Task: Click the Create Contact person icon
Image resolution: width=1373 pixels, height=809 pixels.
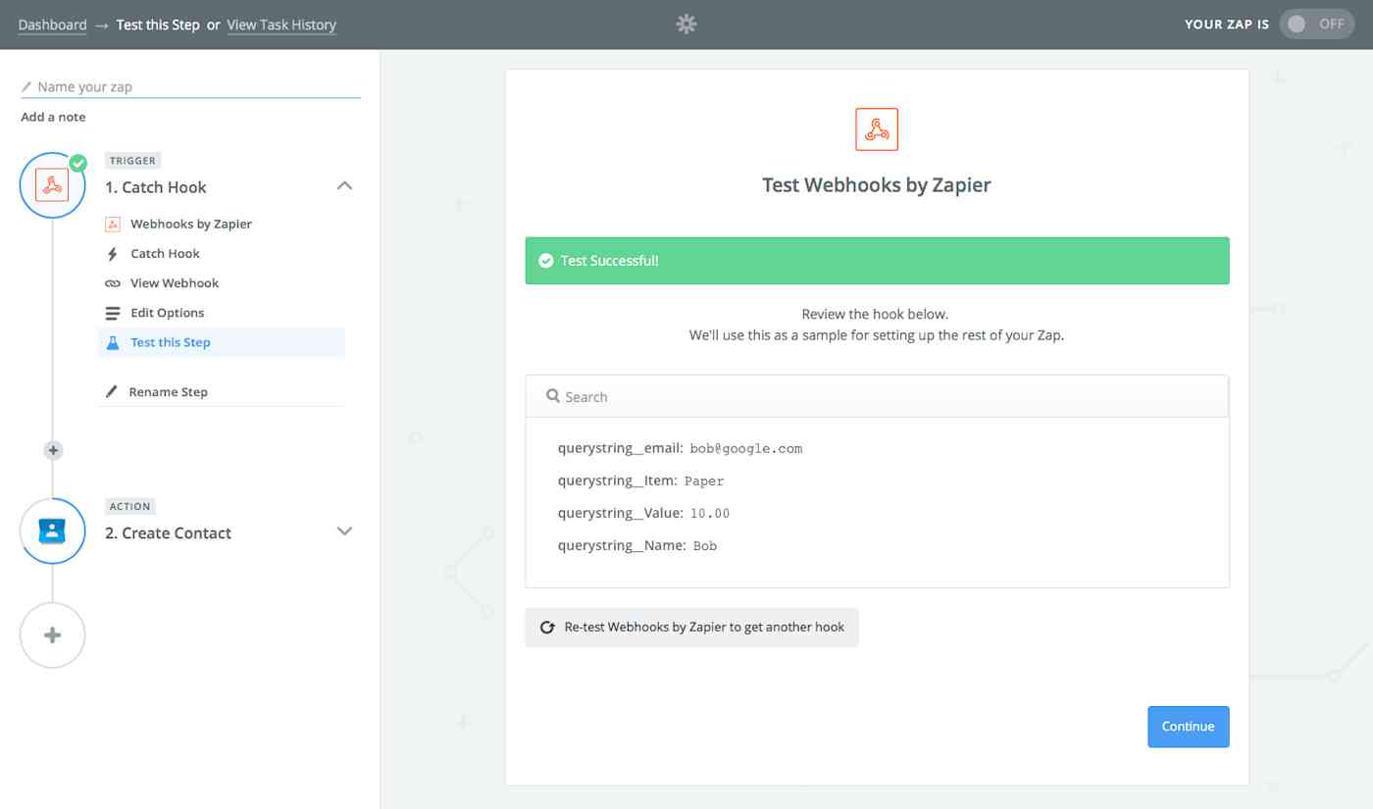Action: (52, 531)
